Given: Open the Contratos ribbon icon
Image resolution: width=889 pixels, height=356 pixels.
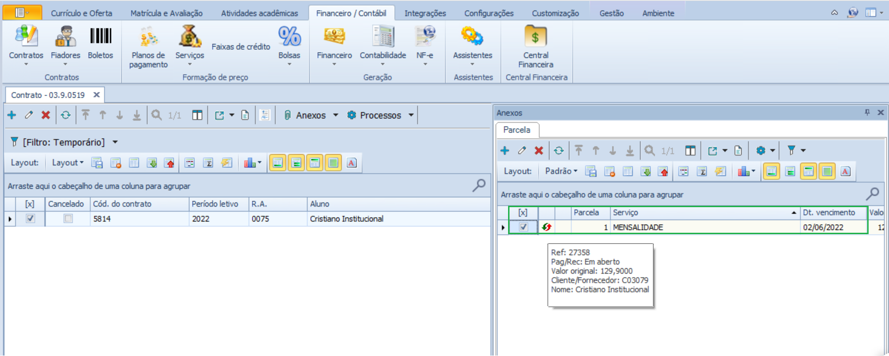Looking at the screenshot, I should pos(26,37).
